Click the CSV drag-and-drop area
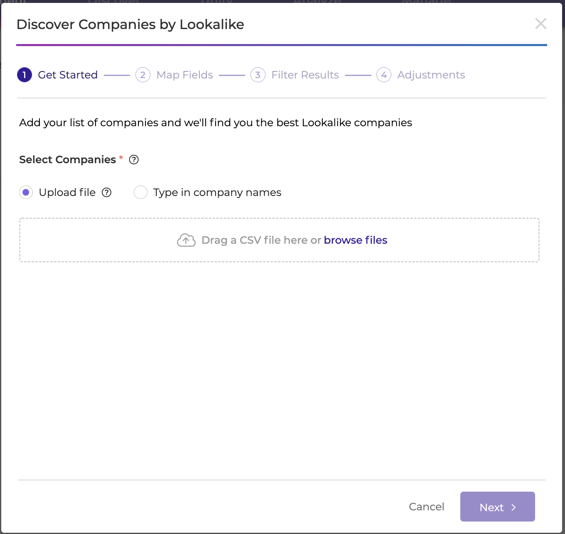 [x=279, y=240]
